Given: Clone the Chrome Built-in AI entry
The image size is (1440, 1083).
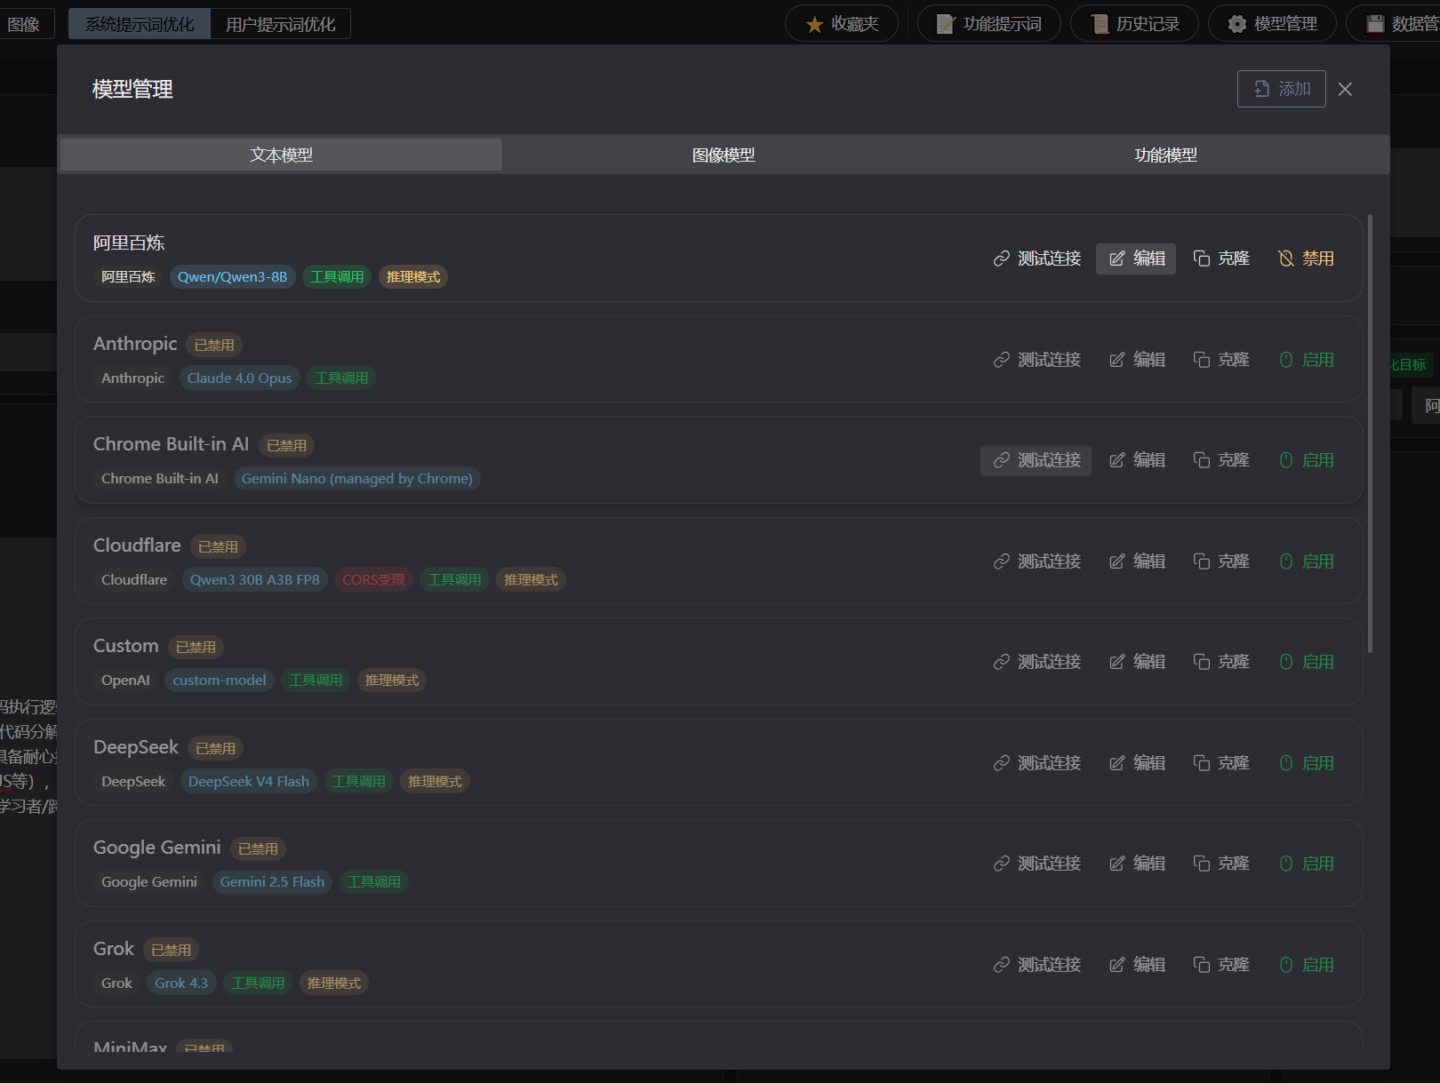Looking at the screenshot, I should [x=1221, y=460].
